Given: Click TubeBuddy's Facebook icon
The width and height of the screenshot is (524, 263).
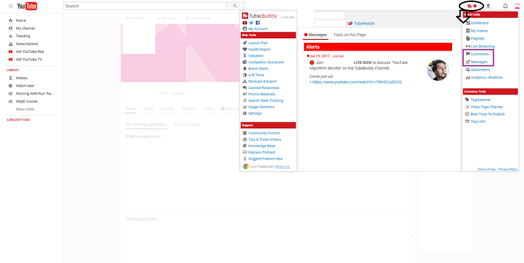Looking at the screenshot, I should coord(258,22).
